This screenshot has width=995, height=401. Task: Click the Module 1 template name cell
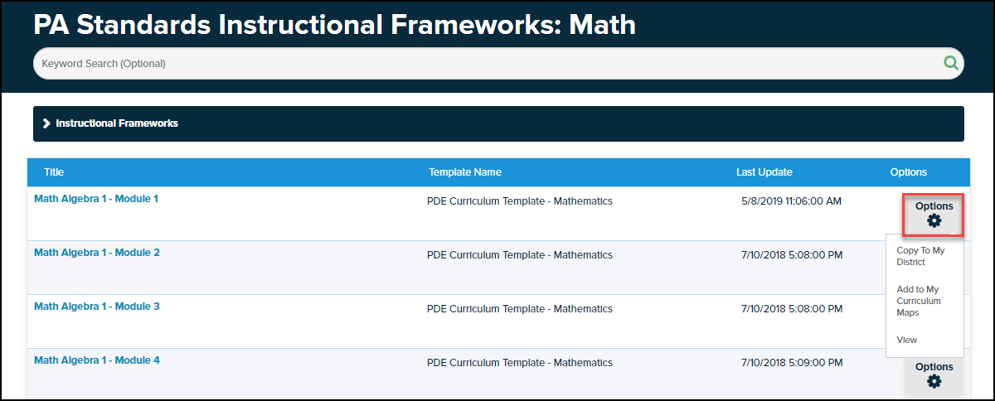click(x=520, y=200)
